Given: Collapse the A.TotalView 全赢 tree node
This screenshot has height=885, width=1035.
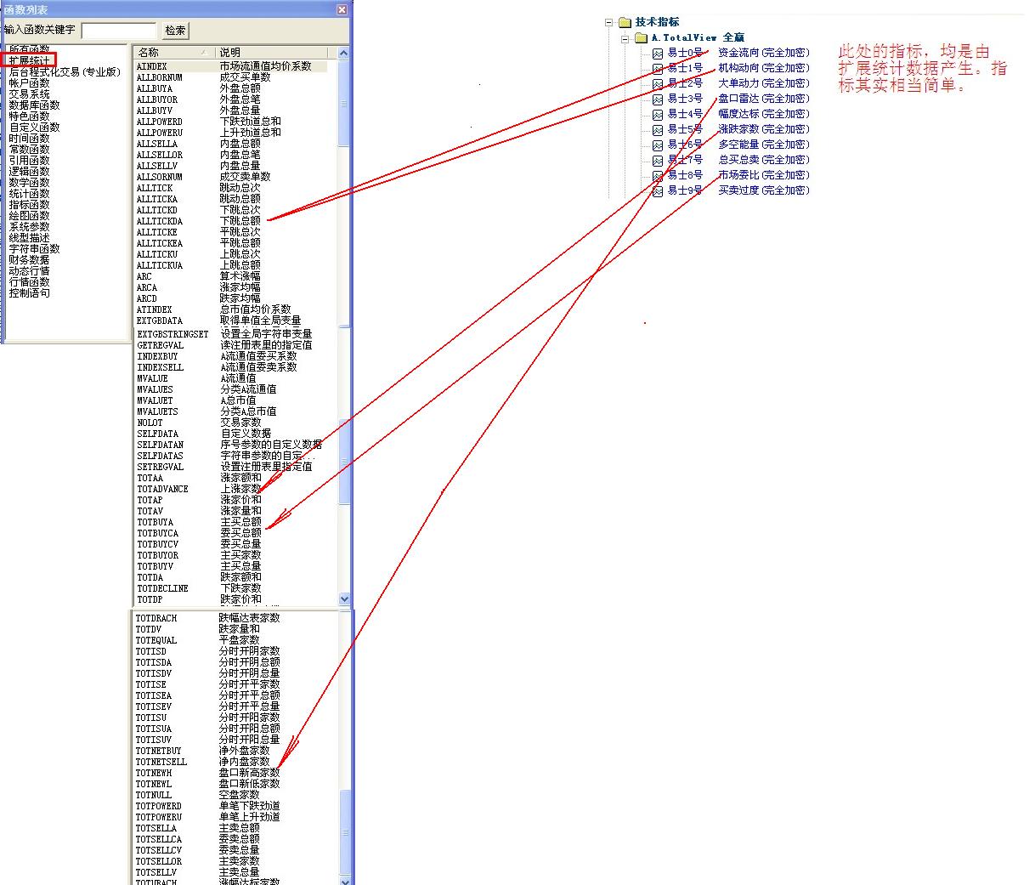Looking at the screenshot, I should [625, 38].
